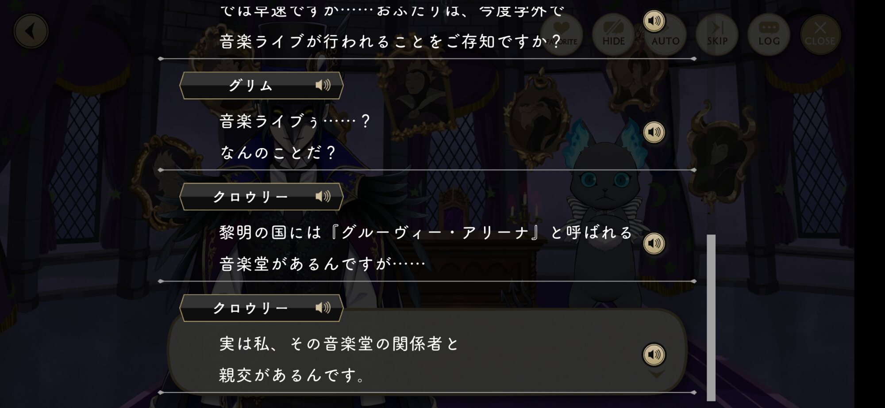The image size is (885, 408).
Task: Play voice in first クロウリー name label
Action: (323, 196)
